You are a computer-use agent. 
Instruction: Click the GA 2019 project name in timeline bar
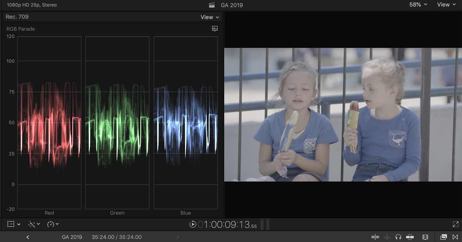[x=72, y=237]
